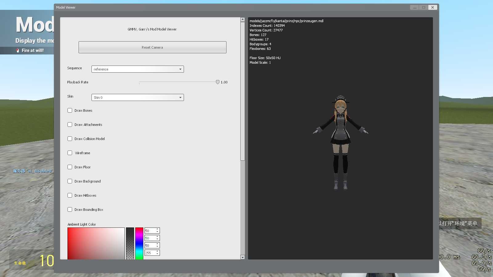The width and height of the screenshot is (493, 277).
Task: Click the settings panel scroll down arrow
Action: (x=242, y=257)
